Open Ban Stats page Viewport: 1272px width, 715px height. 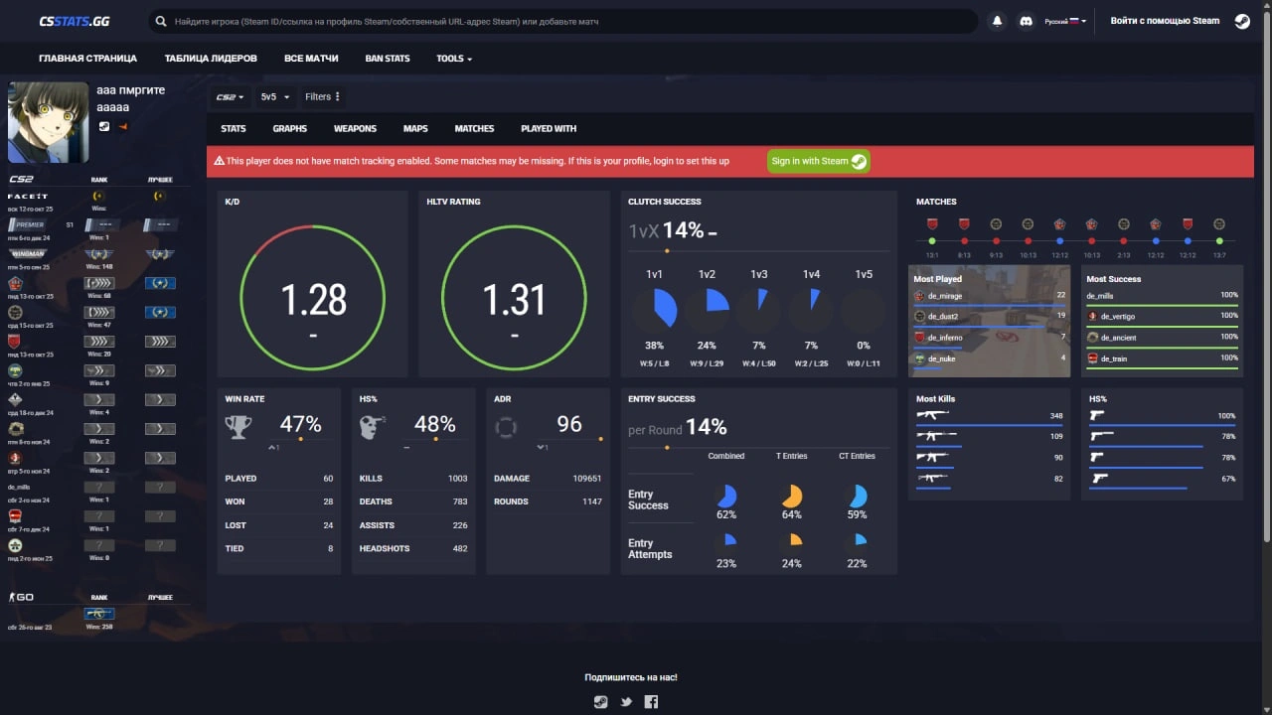point(388,59)
